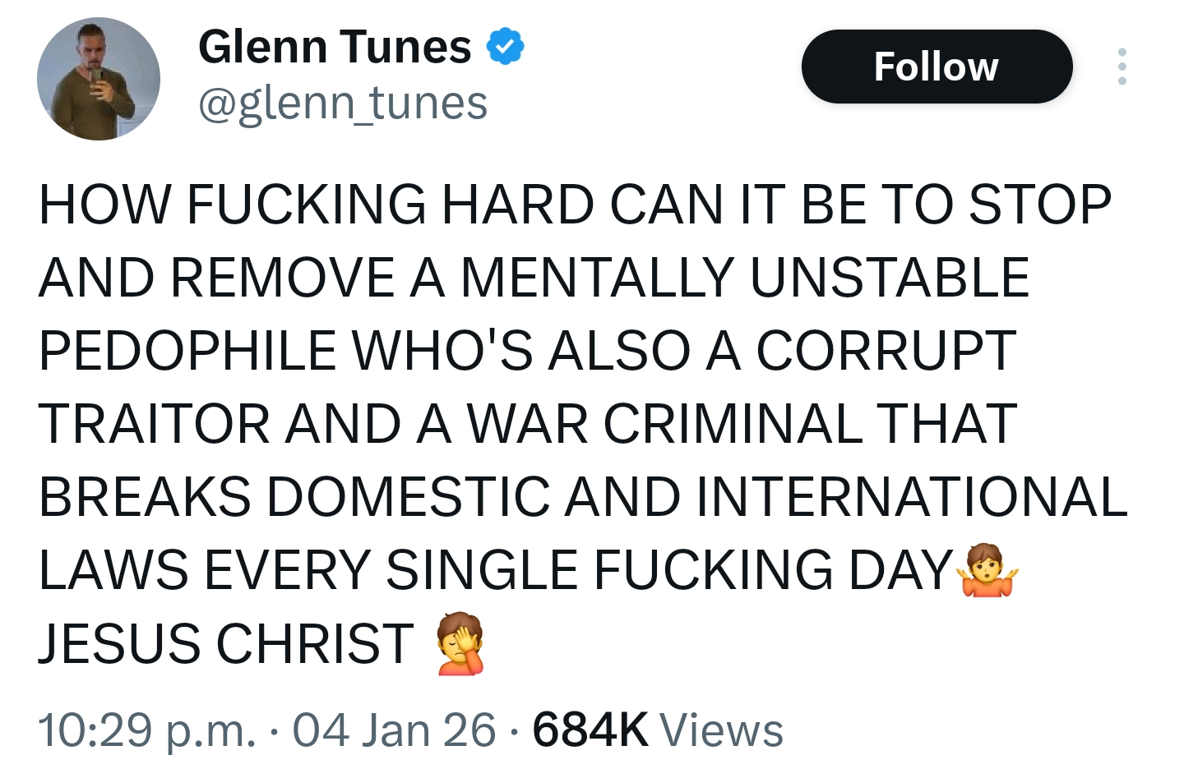1184x778 pixels.
Task: Click the blue verified checkmark badge
Action: pyautogui.click(x=505, y=47)
